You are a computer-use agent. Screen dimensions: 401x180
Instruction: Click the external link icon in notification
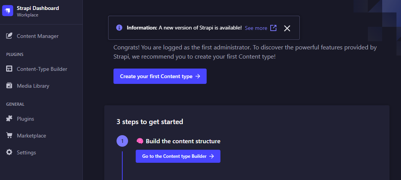click(x=273, y=28)
